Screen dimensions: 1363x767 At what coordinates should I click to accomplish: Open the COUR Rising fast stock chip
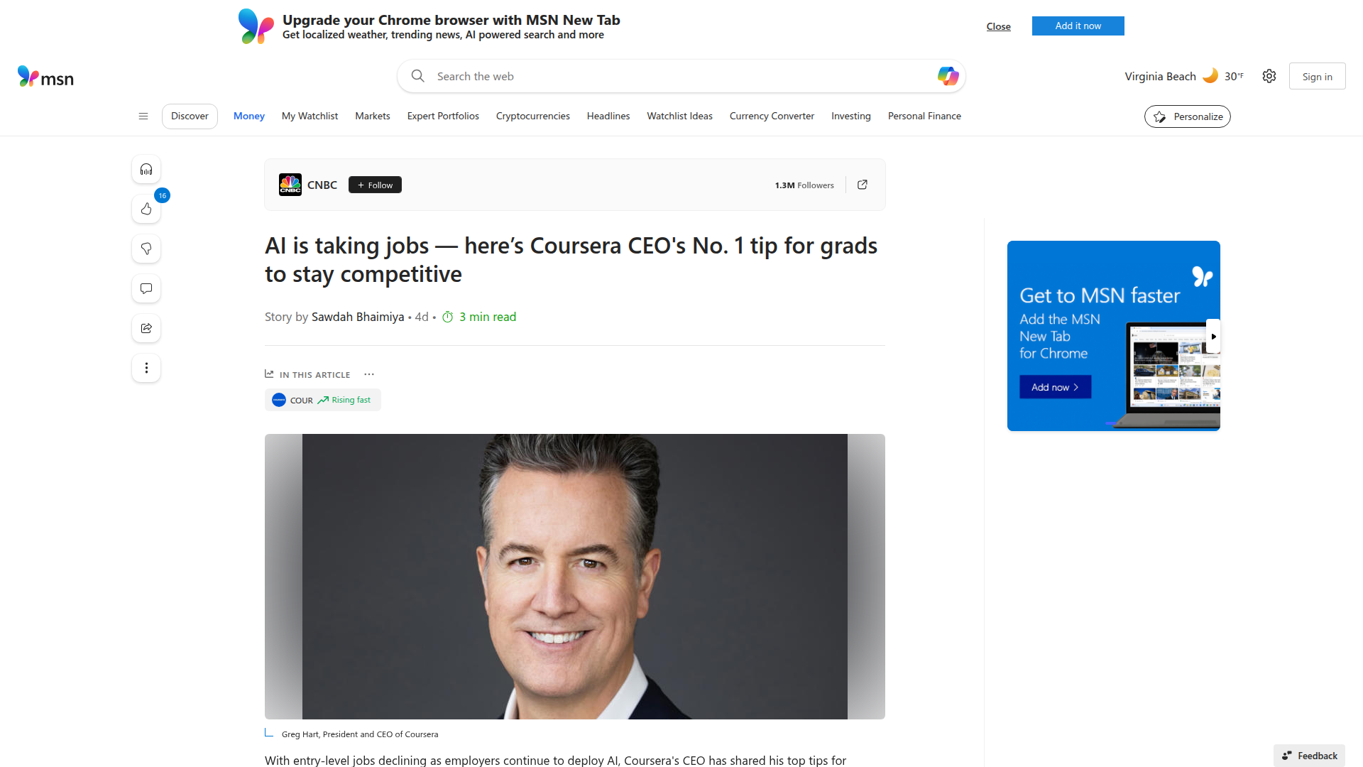[323, 400]
